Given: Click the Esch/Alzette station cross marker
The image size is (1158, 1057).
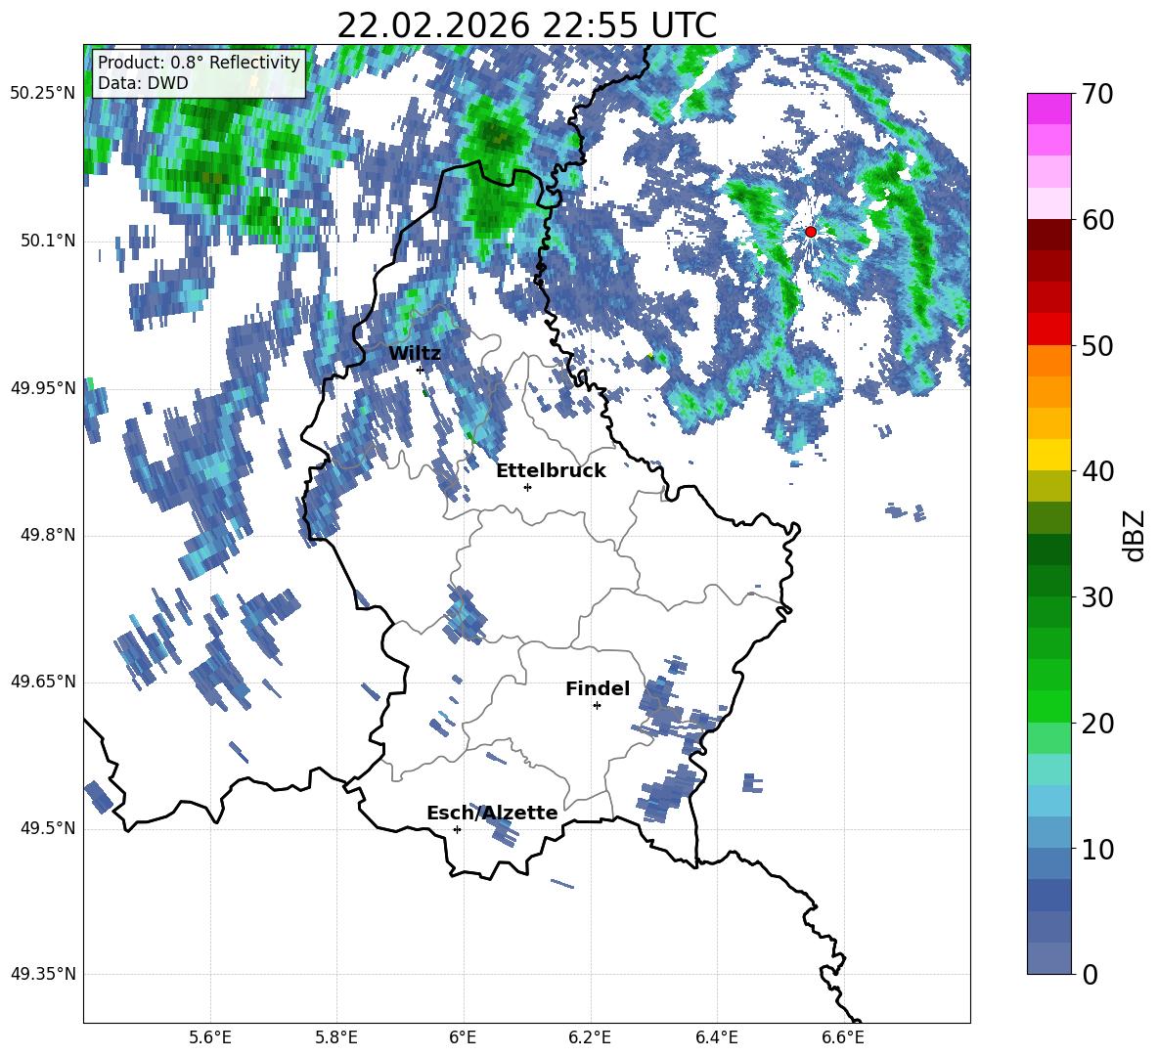Looking at the screenshot, I should [457, 829].
